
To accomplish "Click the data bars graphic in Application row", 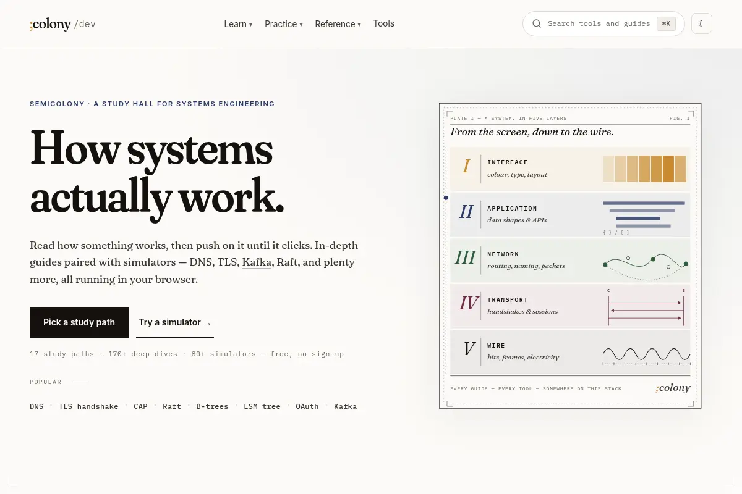I will (x=644, y=214).
